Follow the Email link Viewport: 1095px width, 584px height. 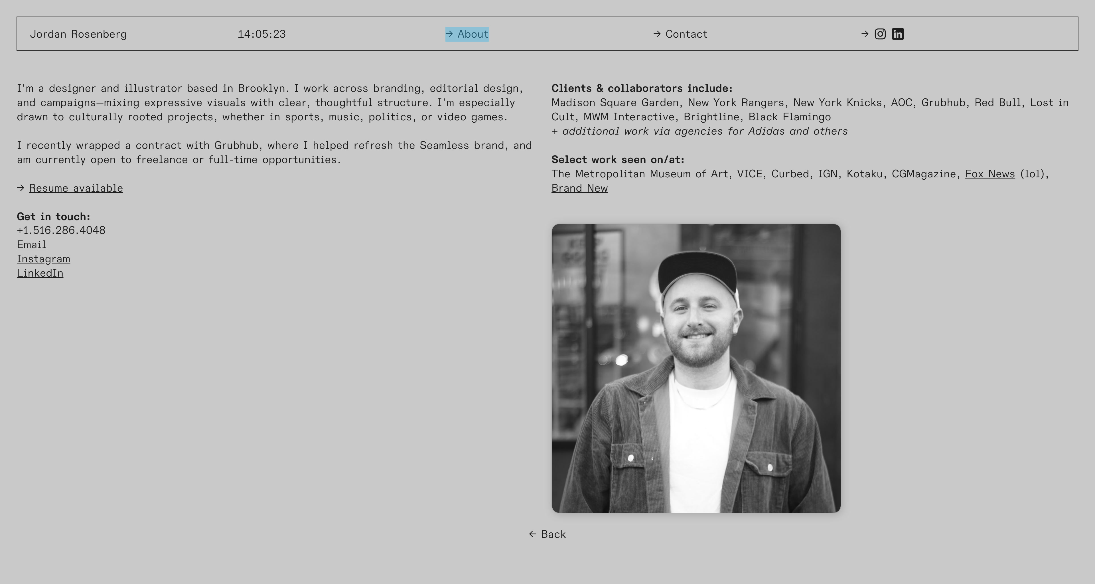(31, 245)
